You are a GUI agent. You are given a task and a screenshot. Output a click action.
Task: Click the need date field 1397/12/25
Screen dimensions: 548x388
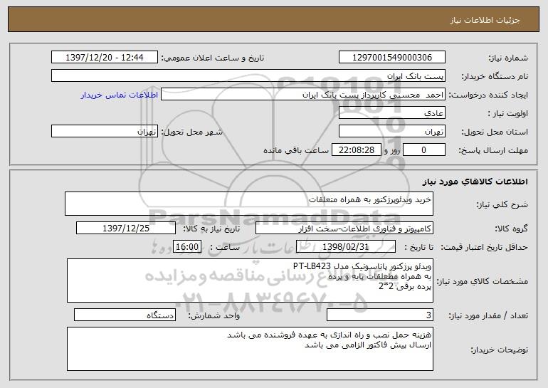pos(126,229)
